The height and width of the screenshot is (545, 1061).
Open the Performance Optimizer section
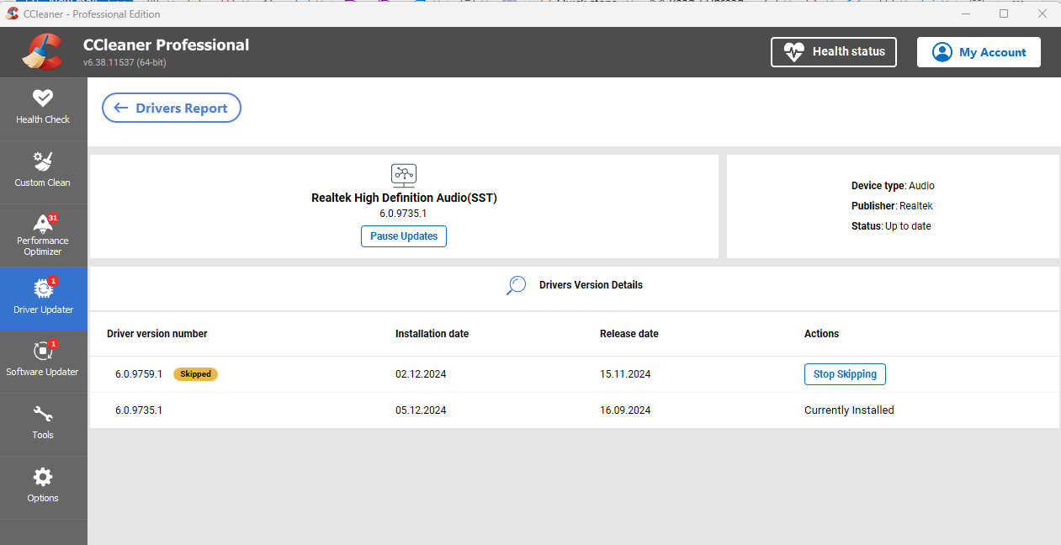43,235
